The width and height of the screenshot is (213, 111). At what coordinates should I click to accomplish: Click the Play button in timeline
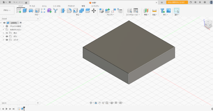[6, 109]
